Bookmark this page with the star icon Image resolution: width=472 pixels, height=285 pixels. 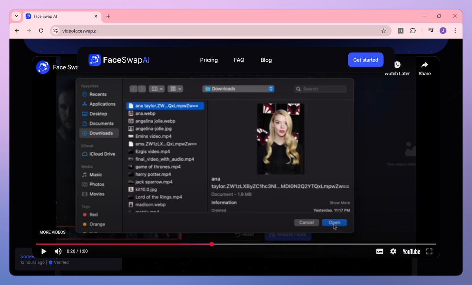point(383,31)
